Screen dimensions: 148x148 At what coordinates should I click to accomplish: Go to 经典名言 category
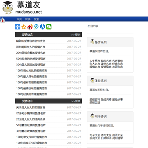coord(118,64)
